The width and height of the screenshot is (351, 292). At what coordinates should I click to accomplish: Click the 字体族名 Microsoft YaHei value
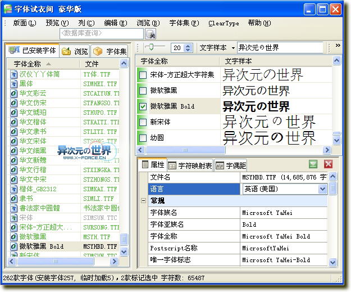tap(284, 213)
